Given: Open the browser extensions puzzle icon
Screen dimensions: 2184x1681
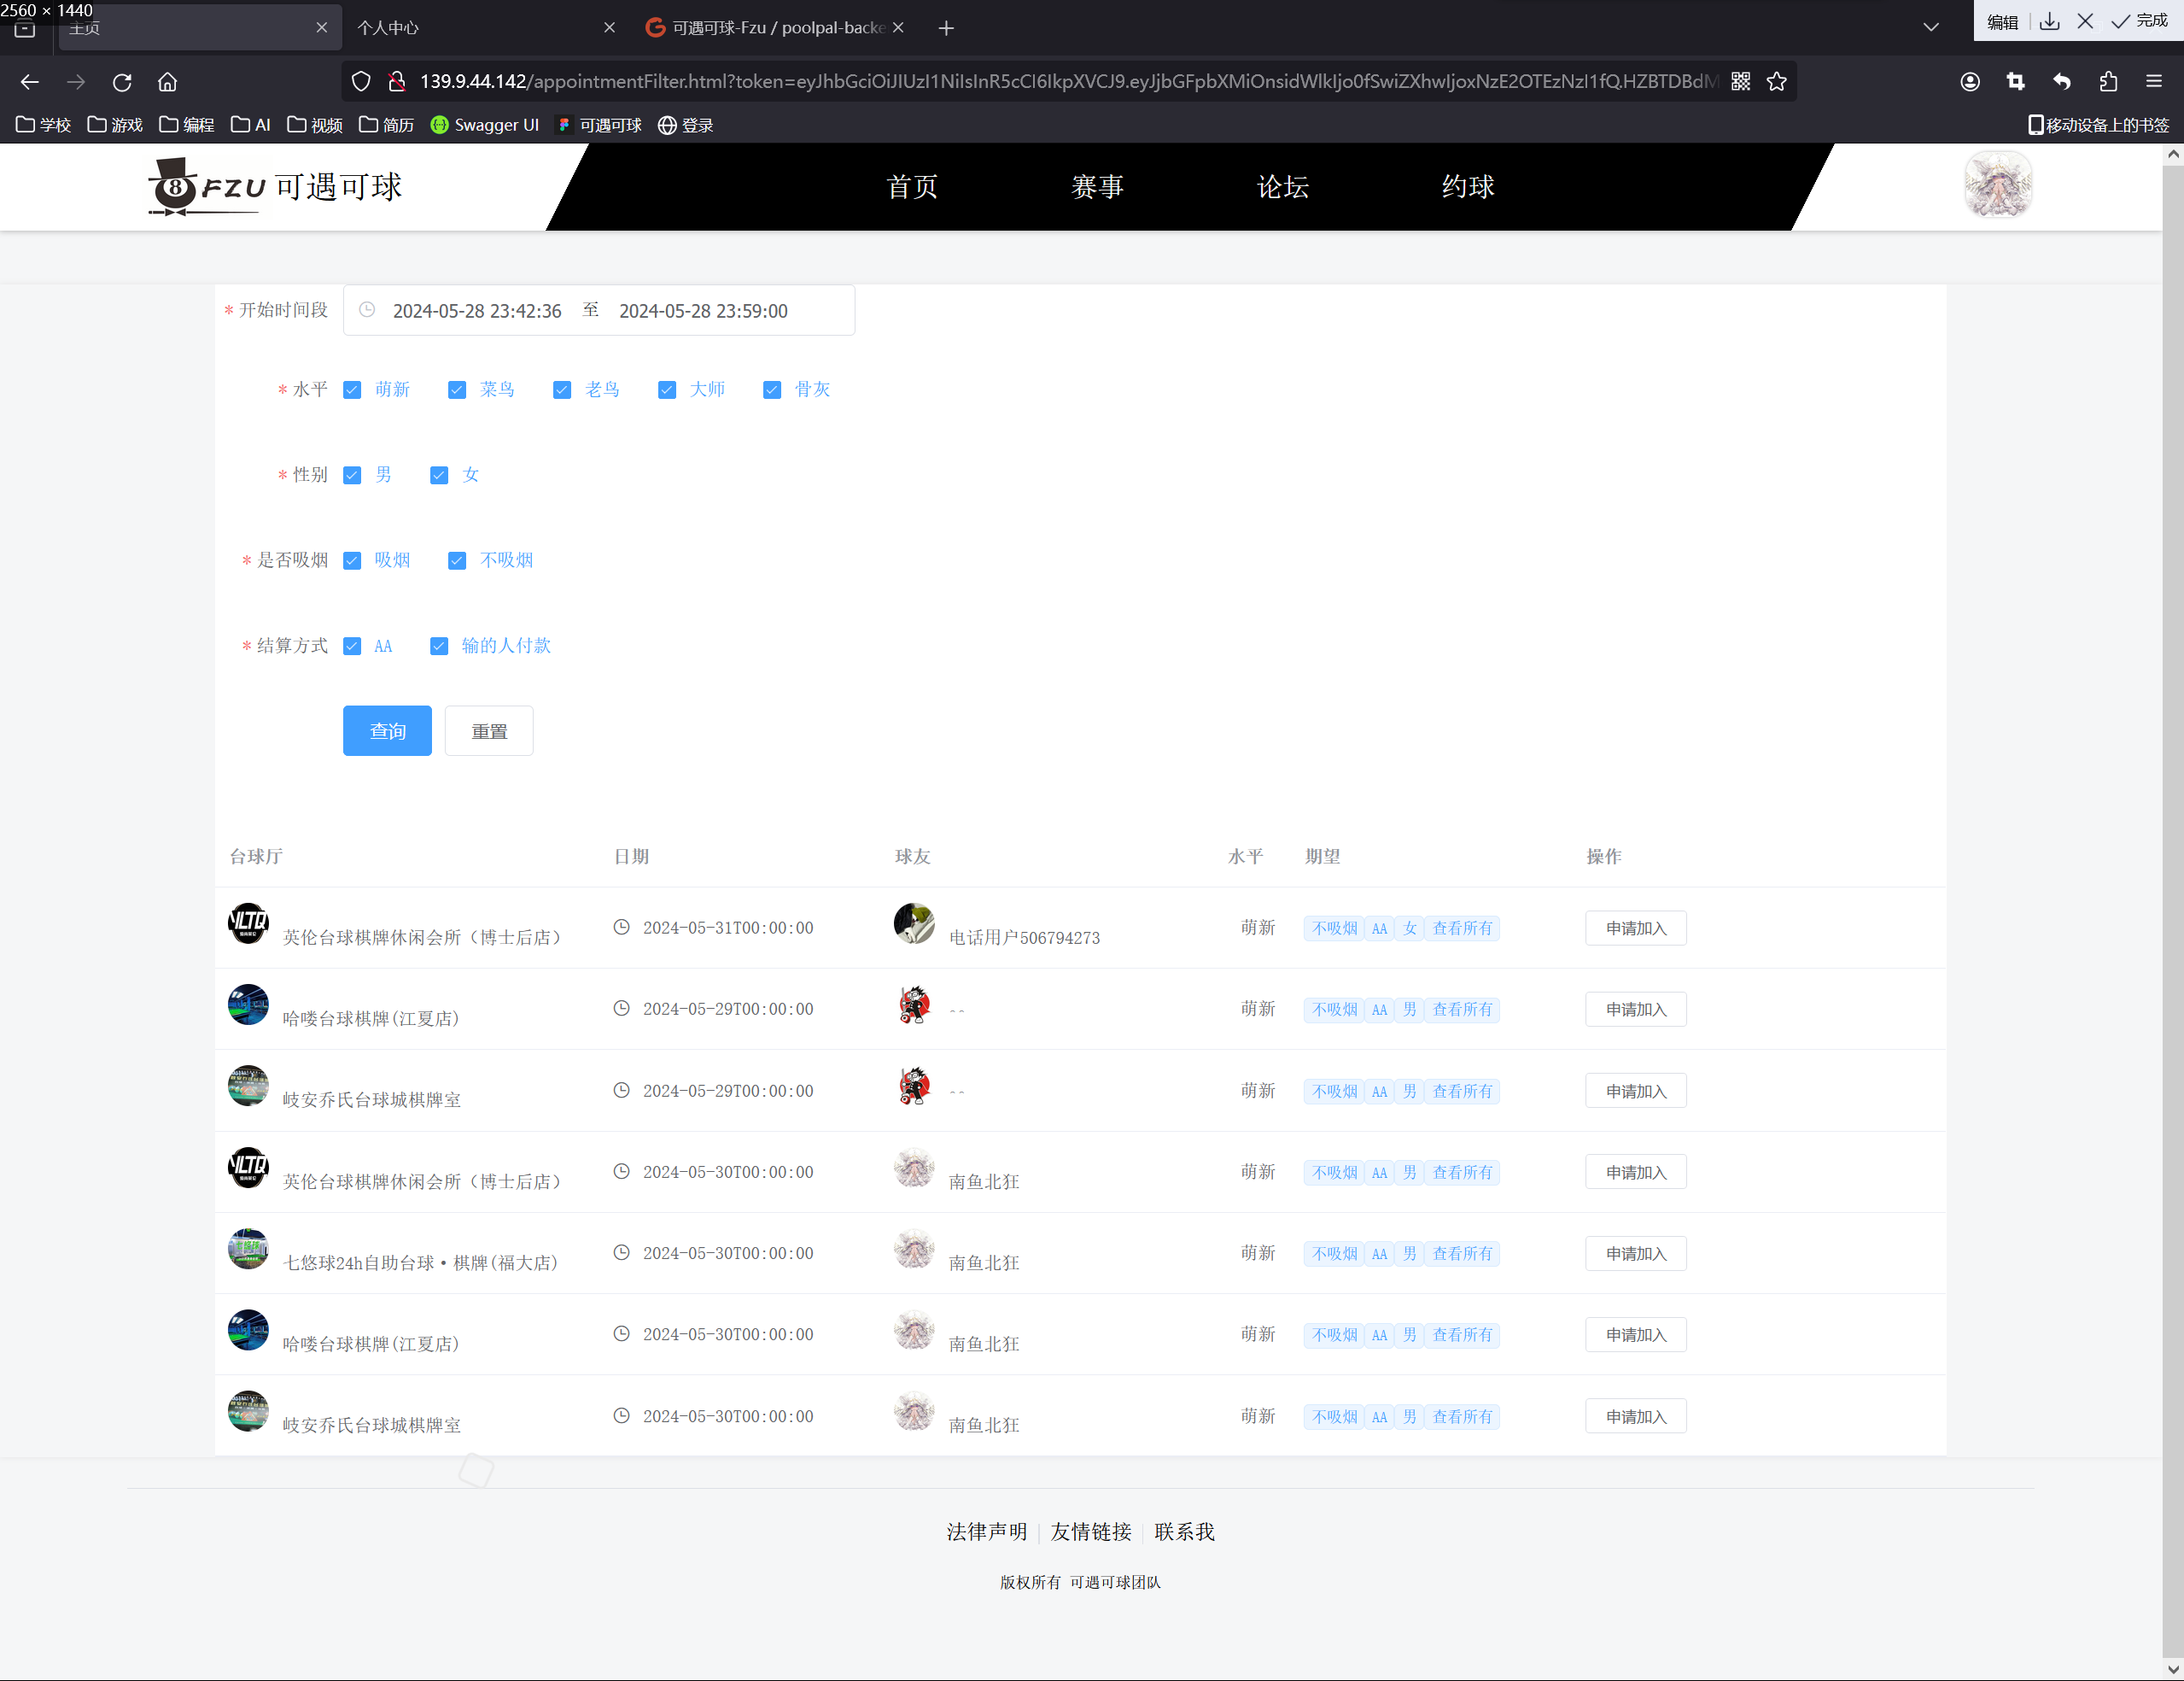Looking at the screenshot, I should click(2108, 82).
